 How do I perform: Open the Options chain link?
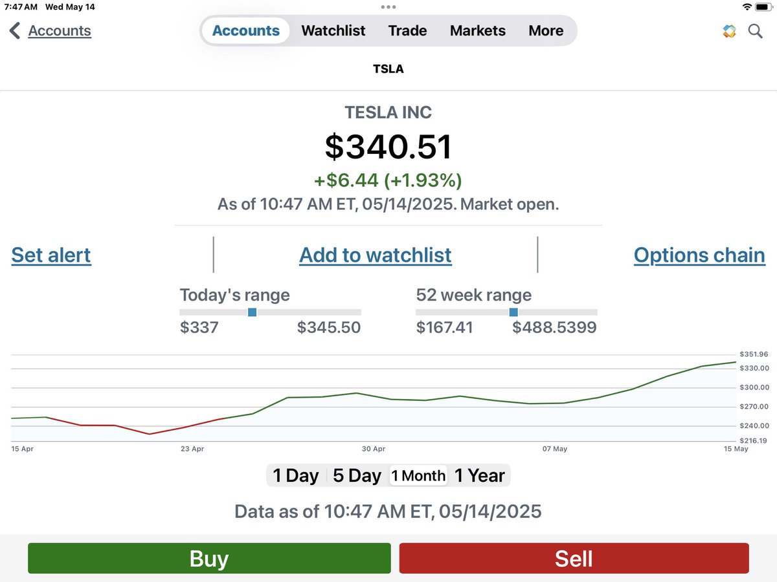699,255
